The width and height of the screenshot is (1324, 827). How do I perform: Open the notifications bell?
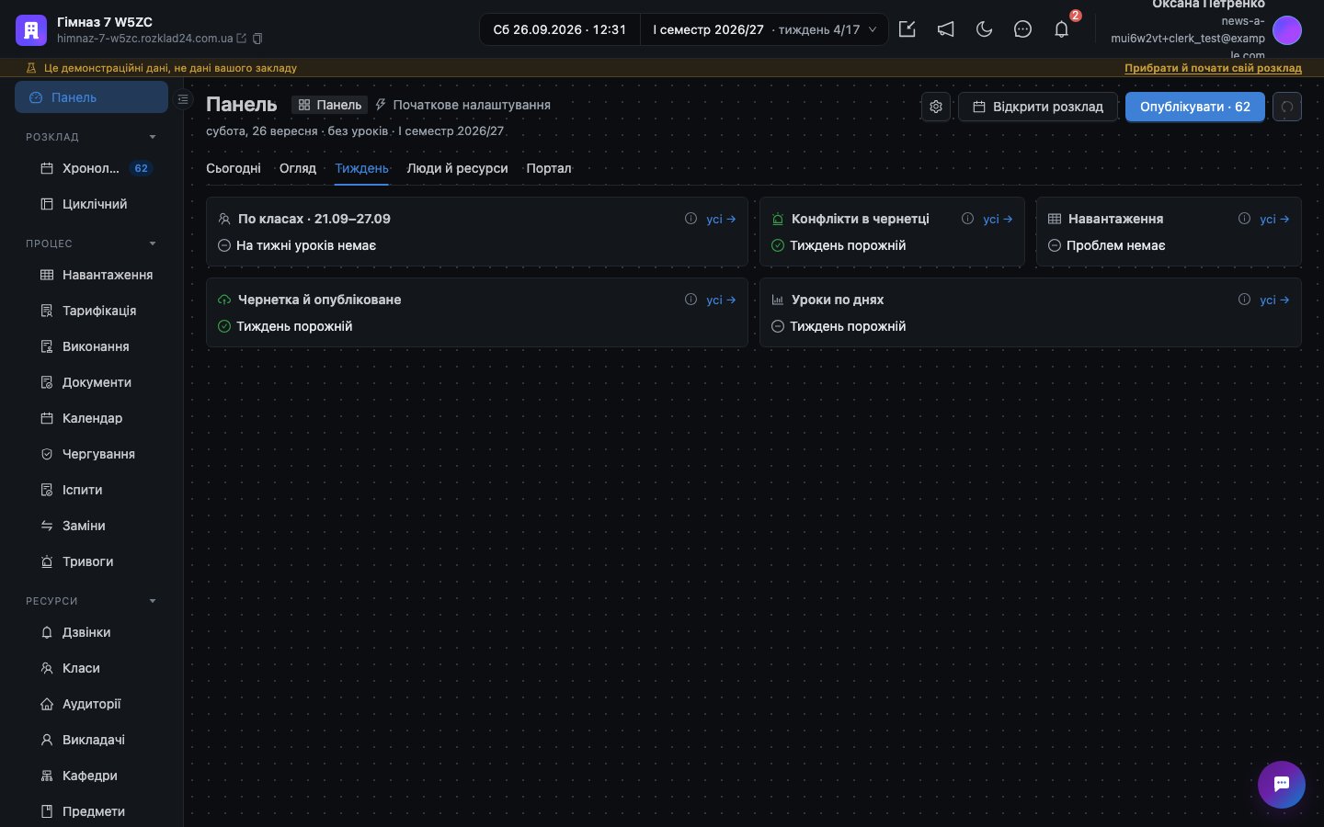pos(1061,29)
